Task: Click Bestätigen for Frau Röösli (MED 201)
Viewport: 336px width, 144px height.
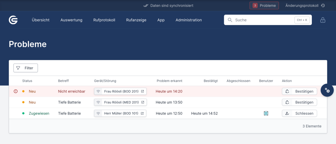Action: click(299, 102)
